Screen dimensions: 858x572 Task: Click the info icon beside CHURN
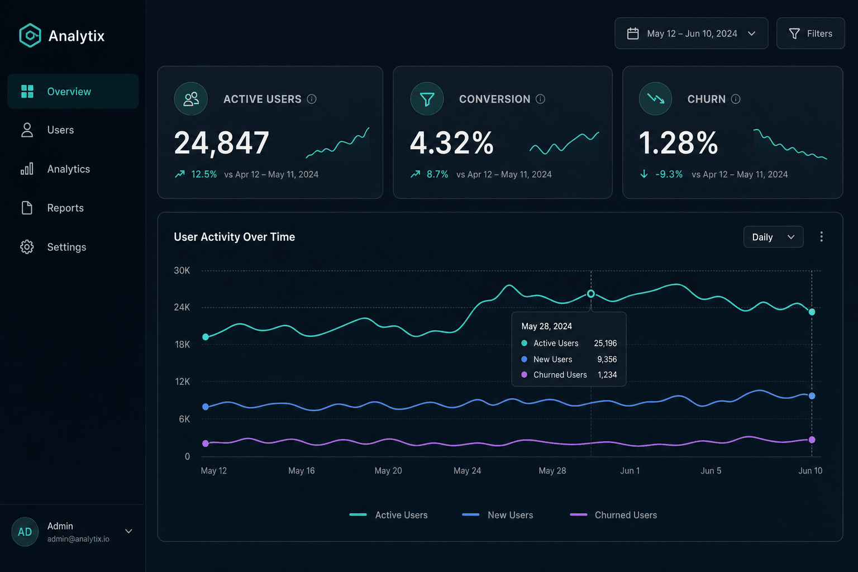click(x=736, y=99)
